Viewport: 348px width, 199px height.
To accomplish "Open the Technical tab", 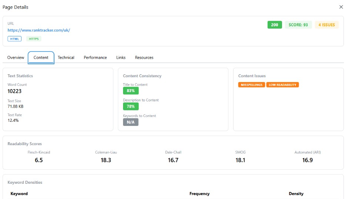I will 66,58.
